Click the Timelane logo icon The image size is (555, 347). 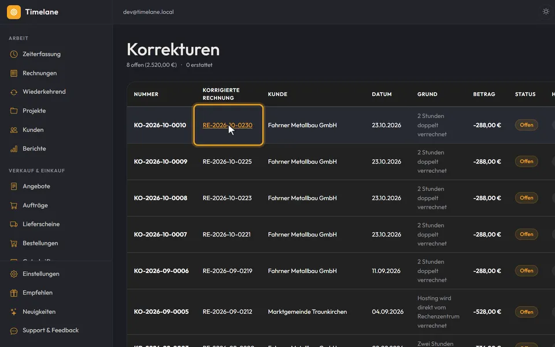pyautogui.click(x=14, y=12)
